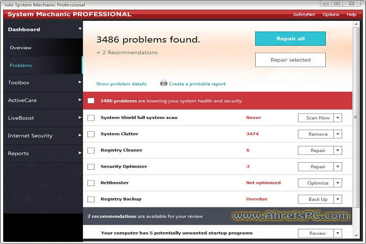Viewport: 366px width, 244px height.
Task: Open the Help menu
Action: point(351,14)
